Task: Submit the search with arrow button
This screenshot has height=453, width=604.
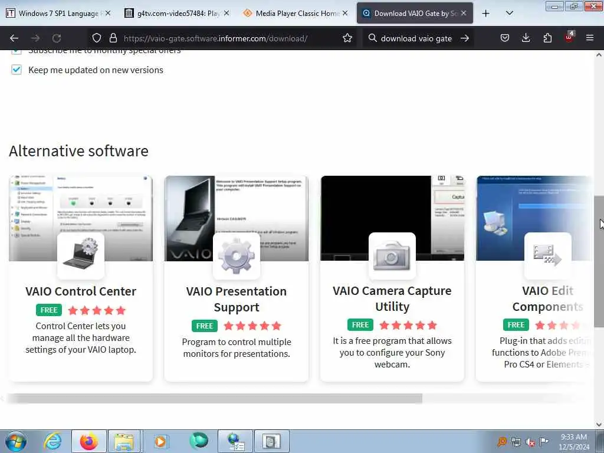Action: (x=465, y=38)
